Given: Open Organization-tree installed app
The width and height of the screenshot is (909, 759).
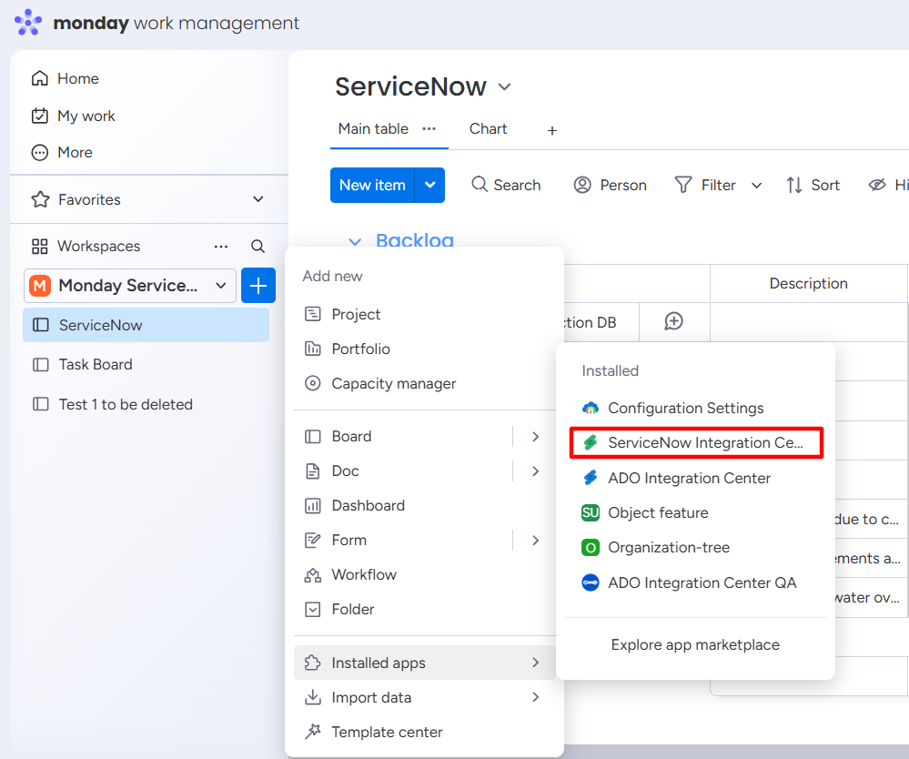Looking at the screenshot, I should pos(695,548).
